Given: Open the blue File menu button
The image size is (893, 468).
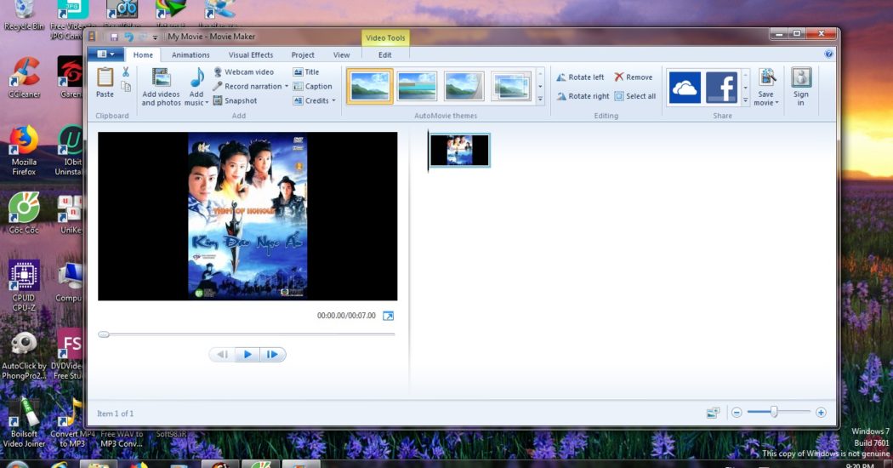Looking at the screenshot, I should [105, 54].
